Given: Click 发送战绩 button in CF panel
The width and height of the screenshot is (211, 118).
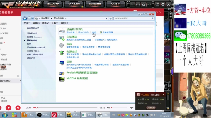Looking at the screenshot, I should tap(151, 108).
